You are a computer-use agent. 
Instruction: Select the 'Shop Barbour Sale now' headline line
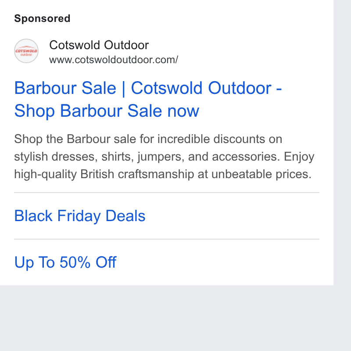[x=107, y=111]
